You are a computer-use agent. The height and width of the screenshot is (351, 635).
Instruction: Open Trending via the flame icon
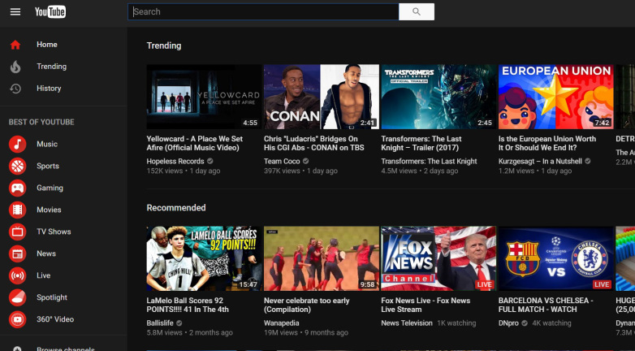pos(15,67)
